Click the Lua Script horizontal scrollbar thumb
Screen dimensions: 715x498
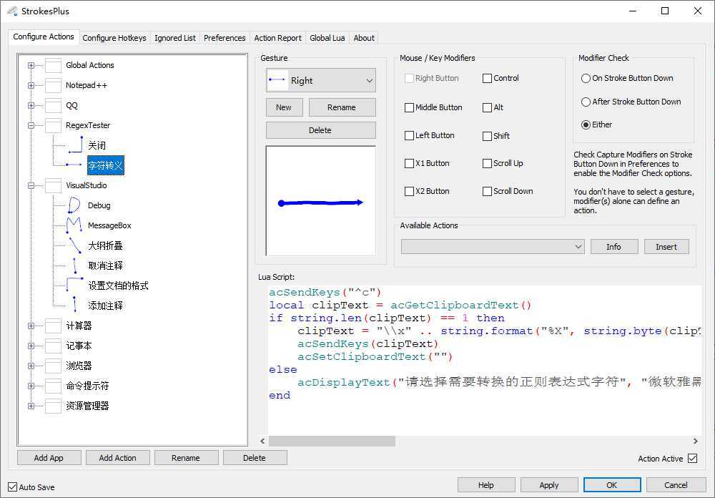pyautogui.click(x=332, y=441)
